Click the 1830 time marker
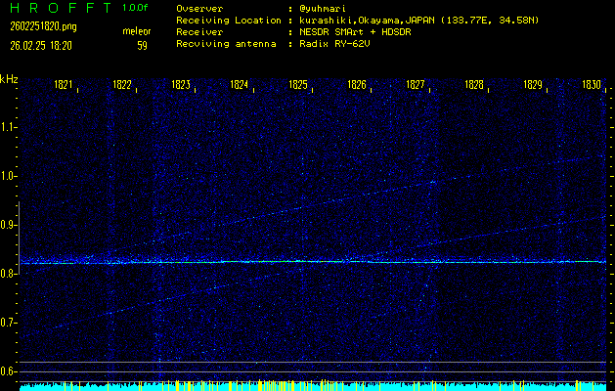 591,86
